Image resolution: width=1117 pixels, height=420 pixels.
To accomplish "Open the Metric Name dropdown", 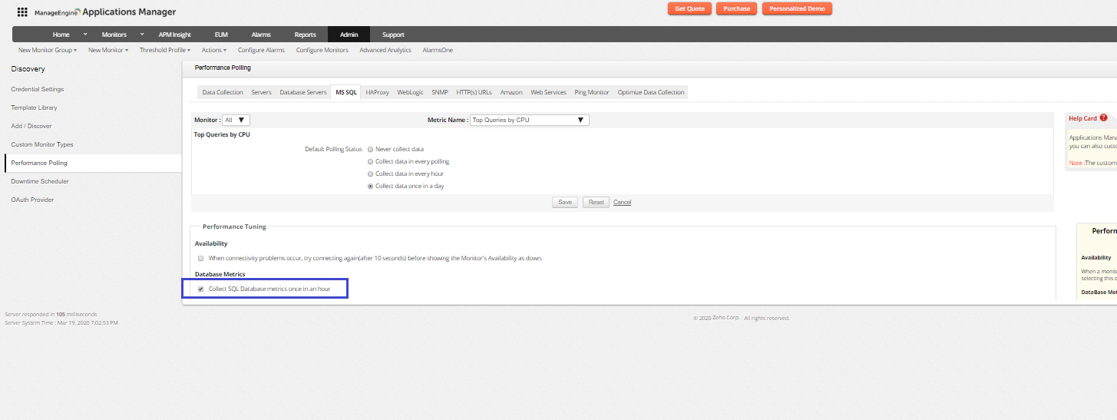I will click(x=529, y=120).
